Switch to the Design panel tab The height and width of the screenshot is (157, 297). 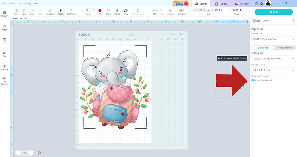coord(256,21)
